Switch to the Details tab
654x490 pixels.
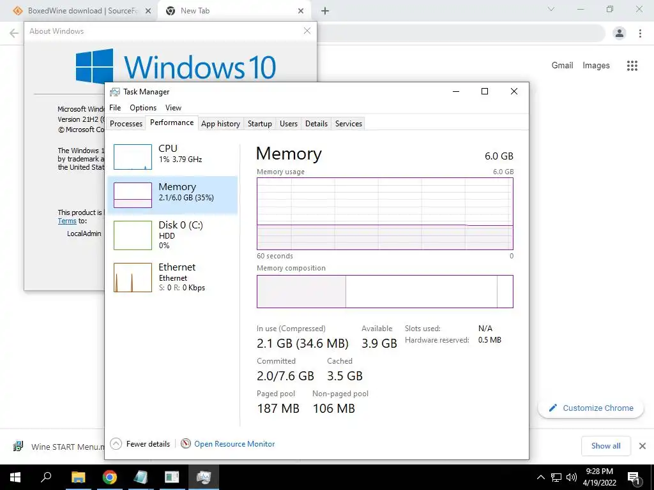316,124
